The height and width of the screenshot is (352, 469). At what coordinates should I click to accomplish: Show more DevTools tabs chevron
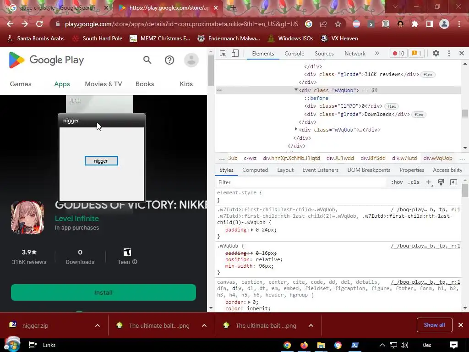(377, 53)
